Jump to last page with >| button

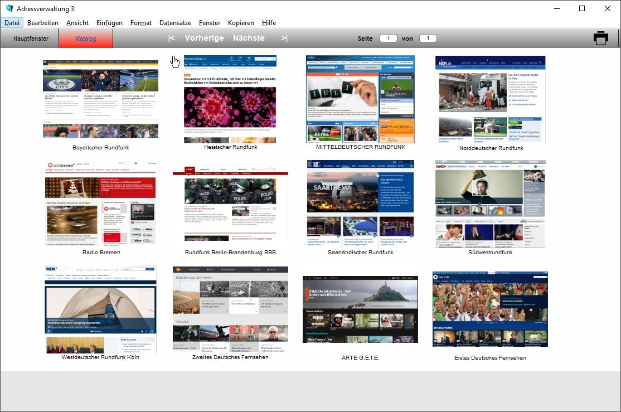pos(284,38)
